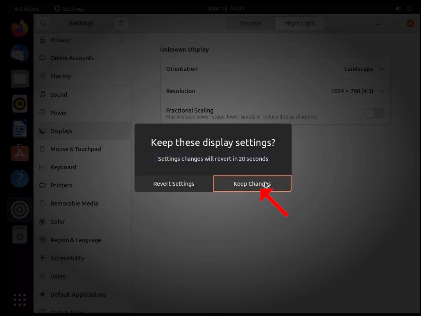Click the Sound music note icon
The image size is (421, 316).
click(42, 94)
